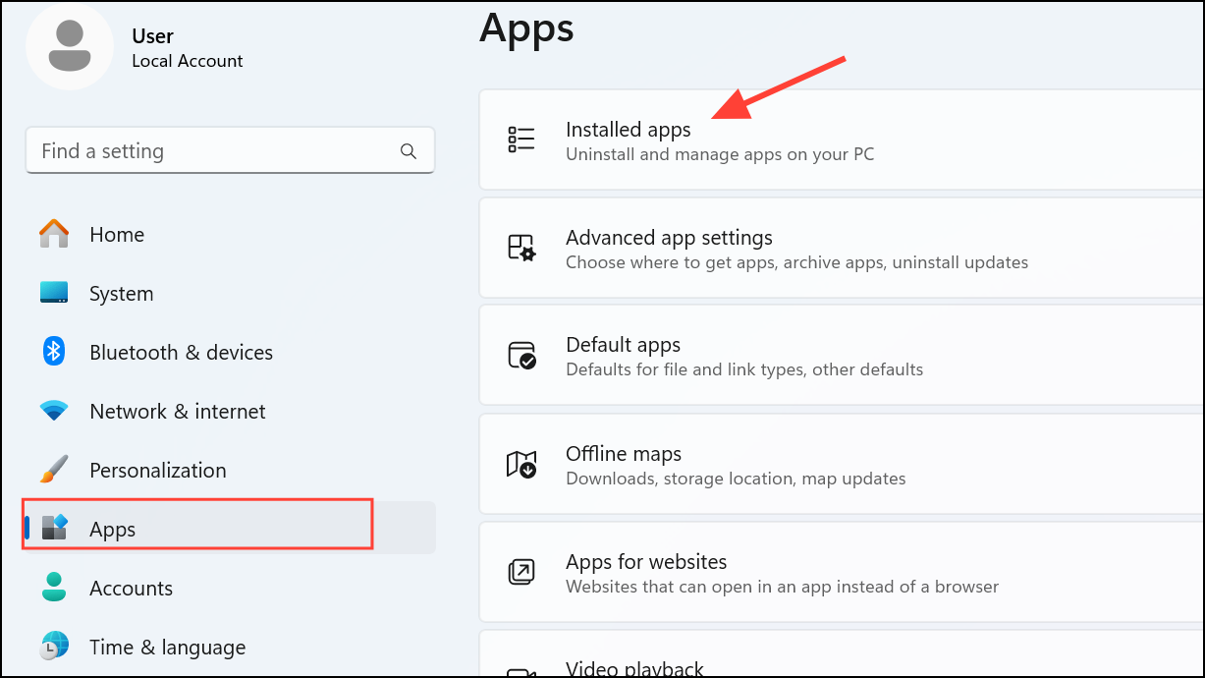
Task: Open Network & internet section
Action: [x=230, y=411]
